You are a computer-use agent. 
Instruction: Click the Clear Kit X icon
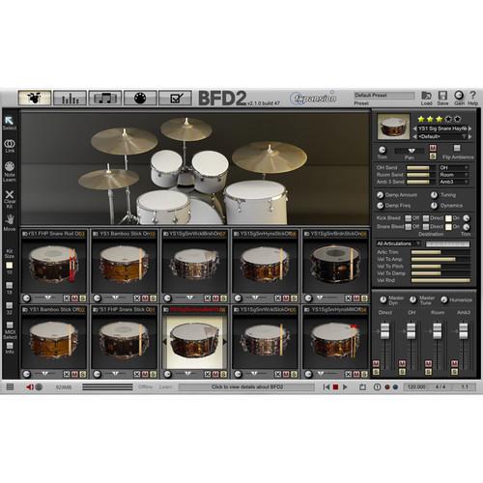click(10, 194)
